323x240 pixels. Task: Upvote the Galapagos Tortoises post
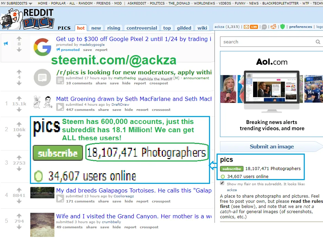[x=19, y=189]
